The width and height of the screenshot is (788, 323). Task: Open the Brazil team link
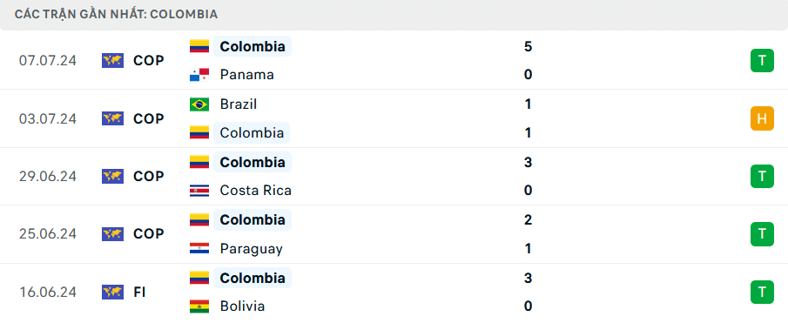(x=239, y=104)
